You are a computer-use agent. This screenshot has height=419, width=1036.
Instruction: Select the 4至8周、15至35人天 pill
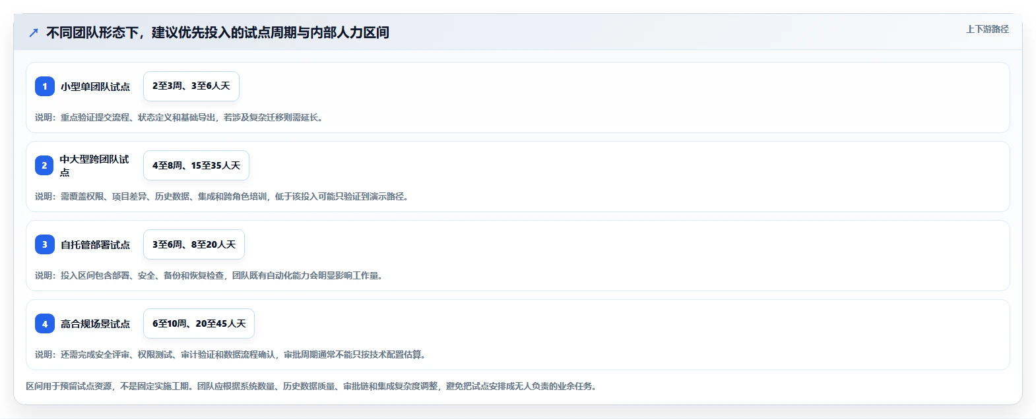tap(196, 165)
